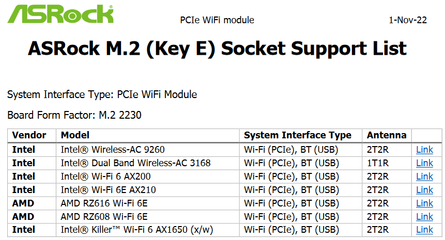This screenshot has width=445, height=240.
Task: Follow the Link for Intel Wi-Fi 6 AX200
Action: click(x=424, y=176)
